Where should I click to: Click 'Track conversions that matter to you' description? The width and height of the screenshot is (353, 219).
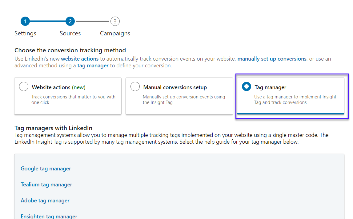pyautogui.click(x=73, y=99)
